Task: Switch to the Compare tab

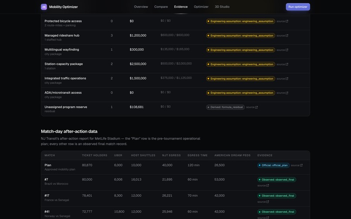Action: [x=161, y=7]
